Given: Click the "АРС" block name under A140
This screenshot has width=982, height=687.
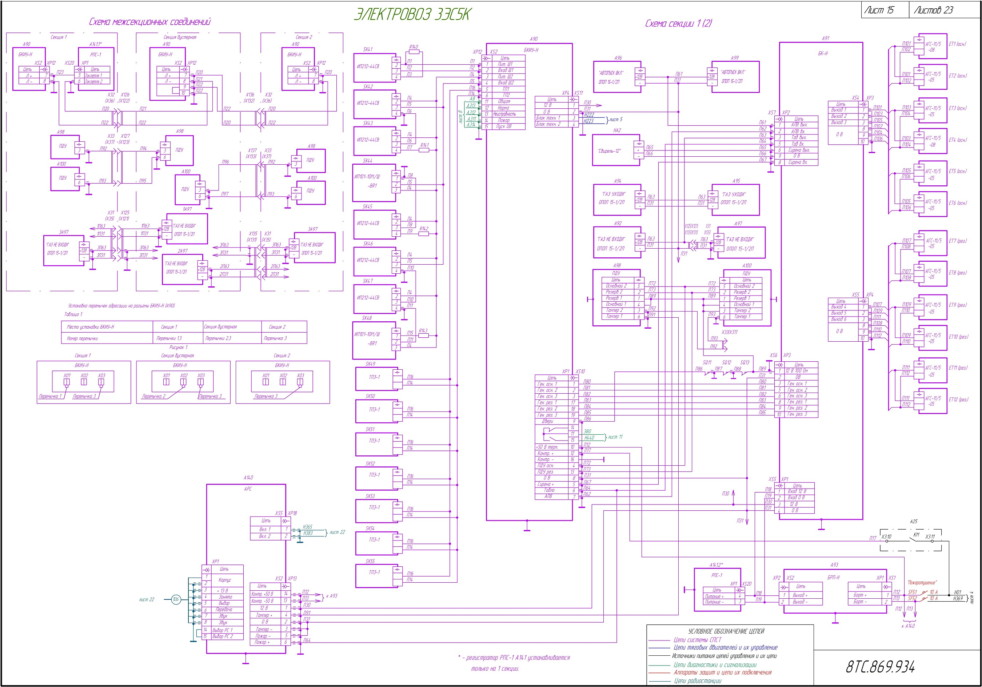Looking at the screenshot, I should (x=248, y=489).
